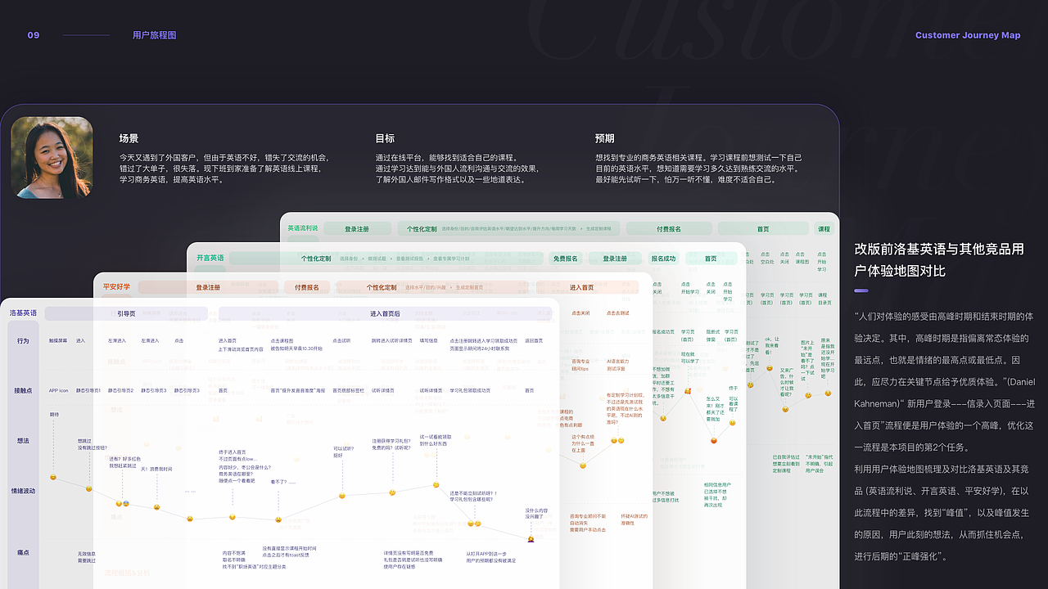Select 付费报名 stage in 平安好学 card

point(307,287)
